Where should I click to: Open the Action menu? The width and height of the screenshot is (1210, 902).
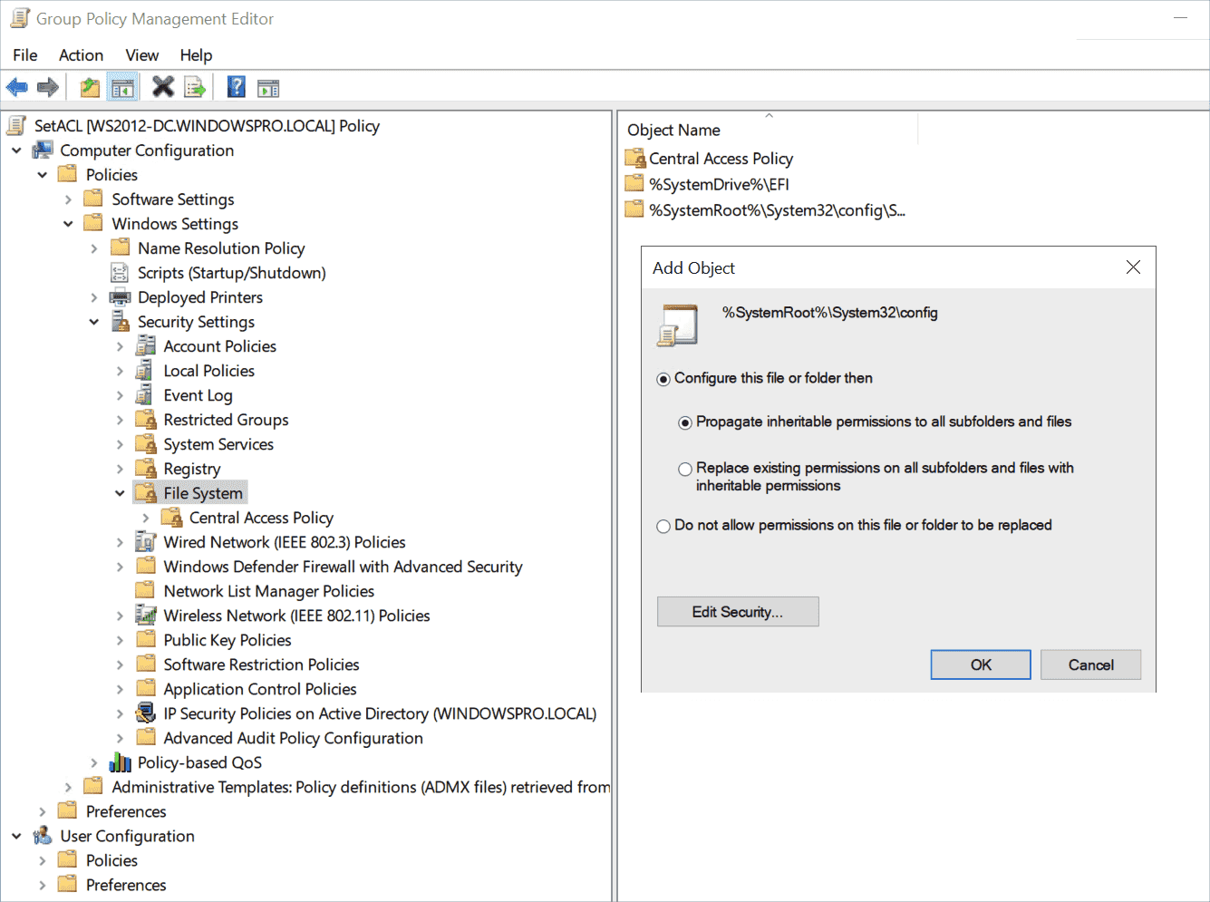coord(81,54)
